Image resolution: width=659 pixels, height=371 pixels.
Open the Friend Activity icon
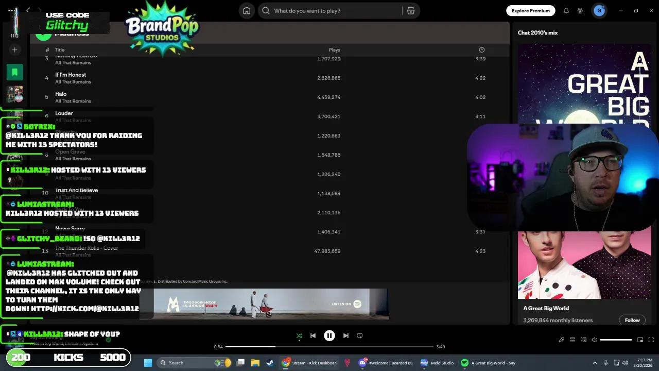[580, 11]
